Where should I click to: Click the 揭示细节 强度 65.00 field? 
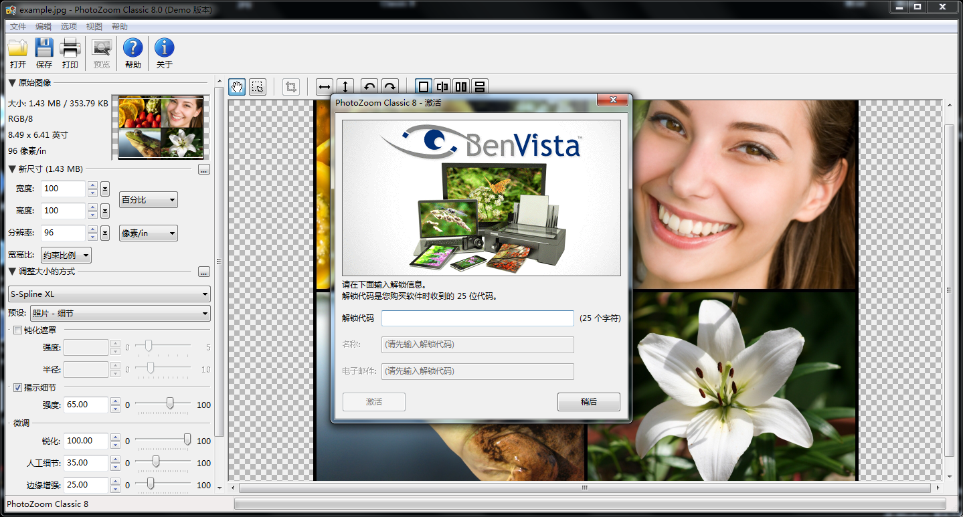[x=86, y=405]
